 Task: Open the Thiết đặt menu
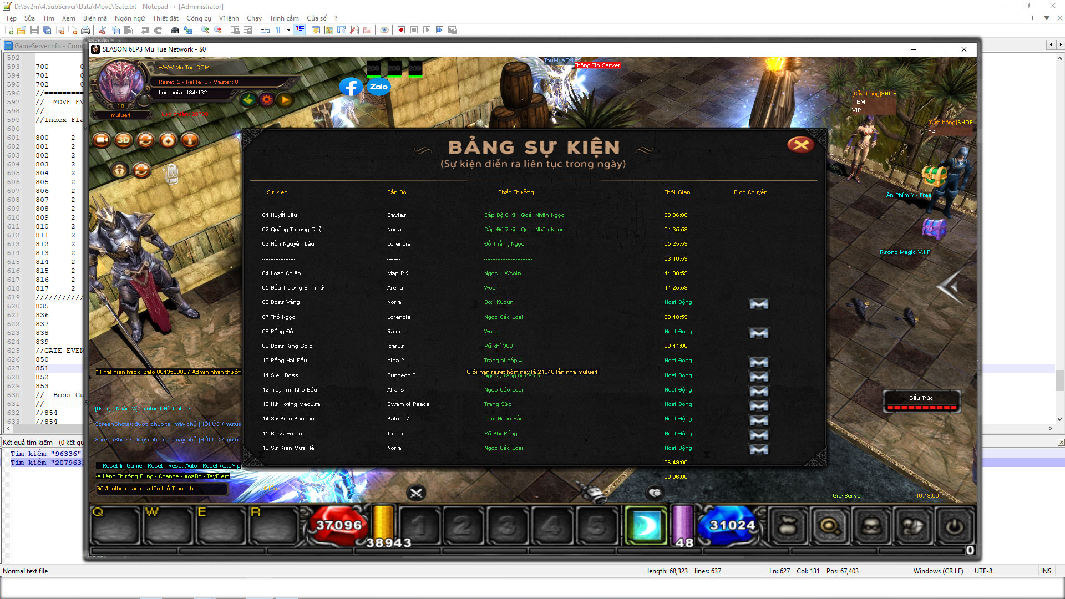click(x=165, y=18)
